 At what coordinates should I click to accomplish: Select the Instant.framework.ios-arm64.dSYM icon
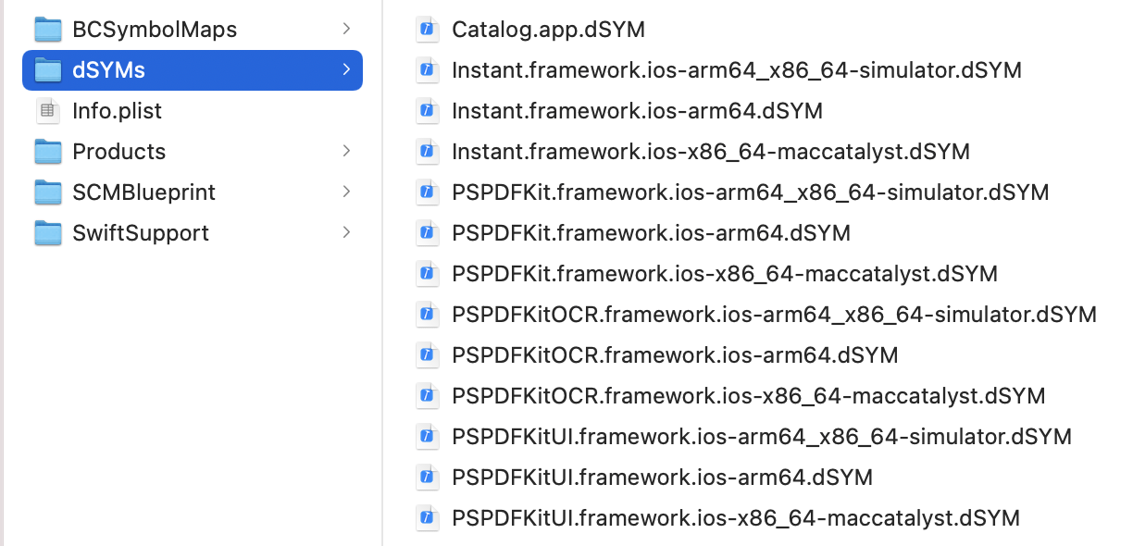[x=427, y=110]
